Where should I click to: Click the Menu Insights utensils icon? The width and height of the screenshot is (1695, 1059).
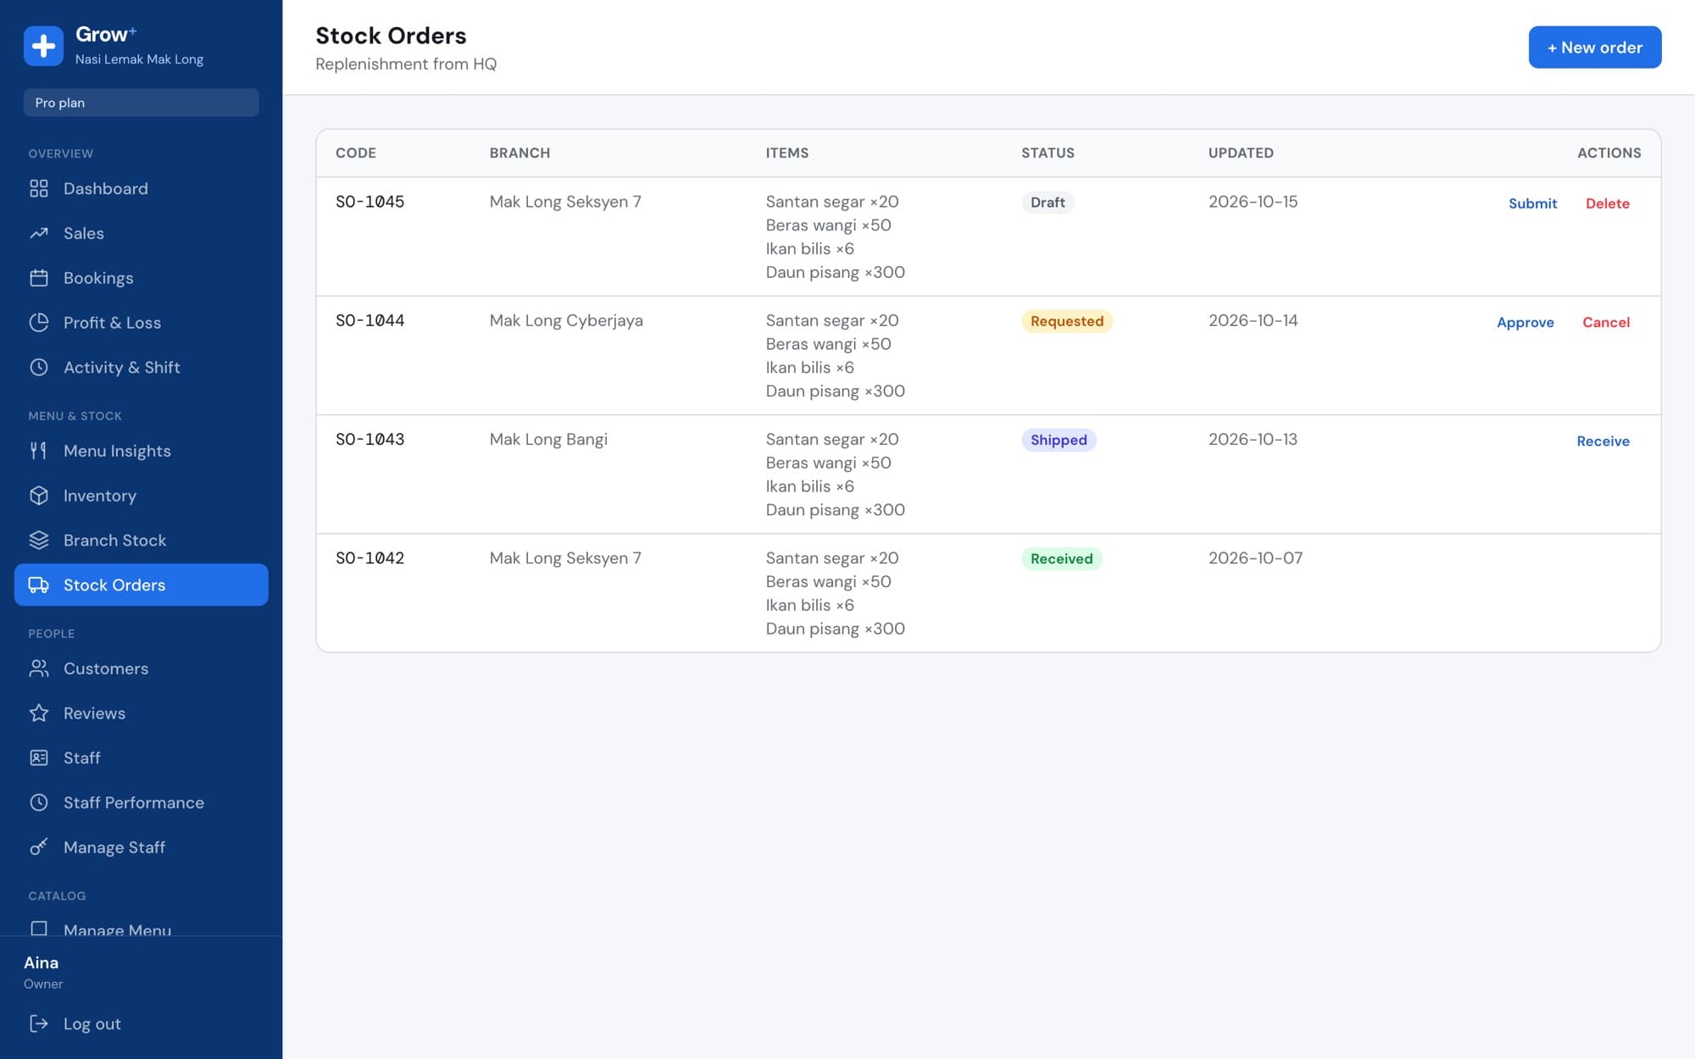pyautogui.click(x=39, y=451)
